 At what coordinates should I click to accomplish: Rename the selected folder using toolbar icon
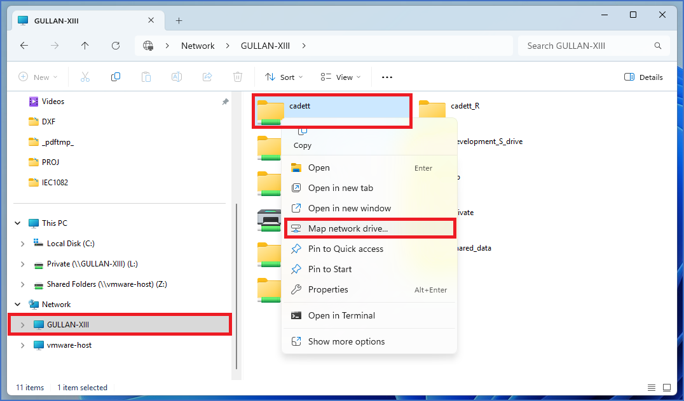coord(176,77)
